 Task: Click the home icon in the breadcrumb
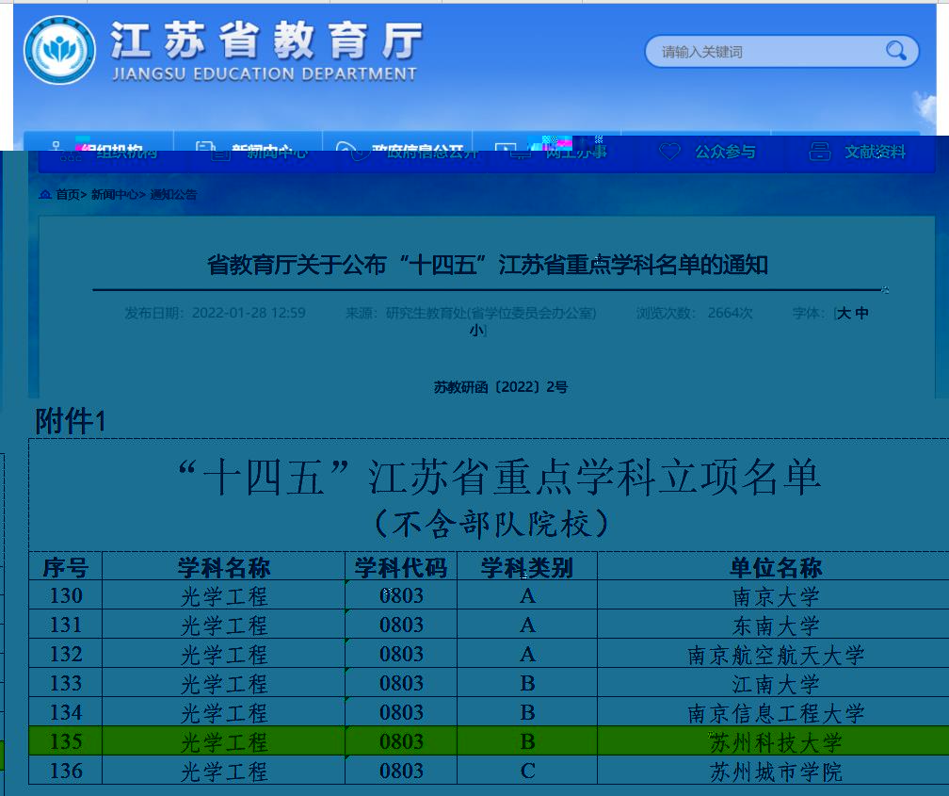point(45,194)
